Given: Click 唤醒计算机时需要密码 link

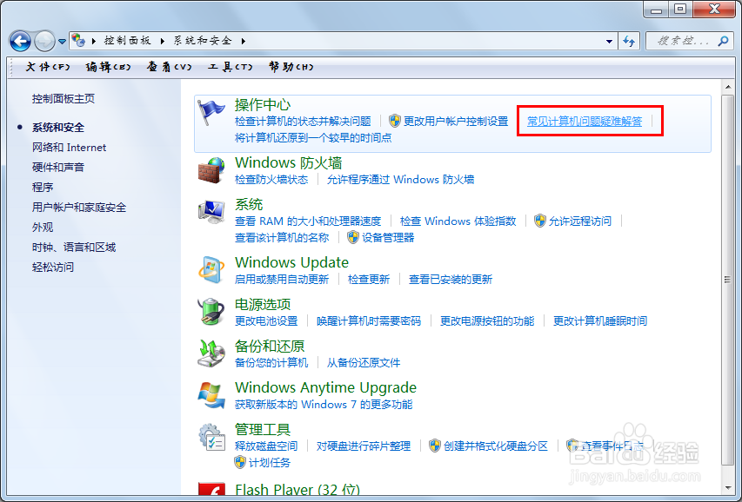Looking at the screenshot, I should click(369, 321).
